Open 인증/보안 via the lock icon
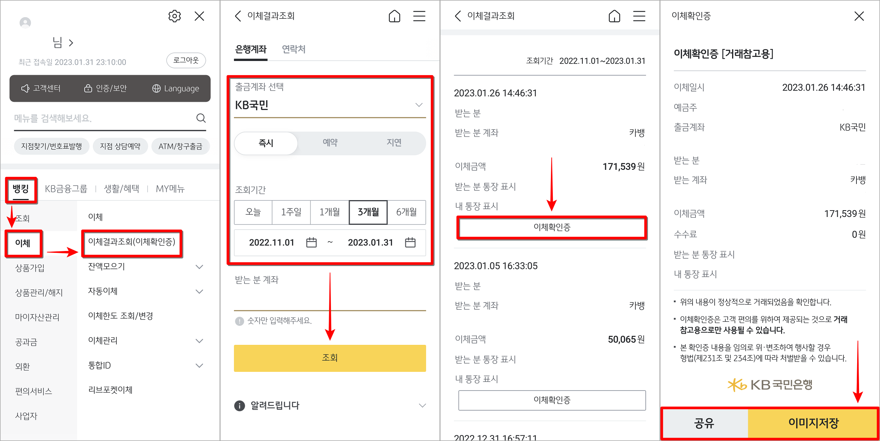Viewport: 880px width, 441px height. click(88, 89)
